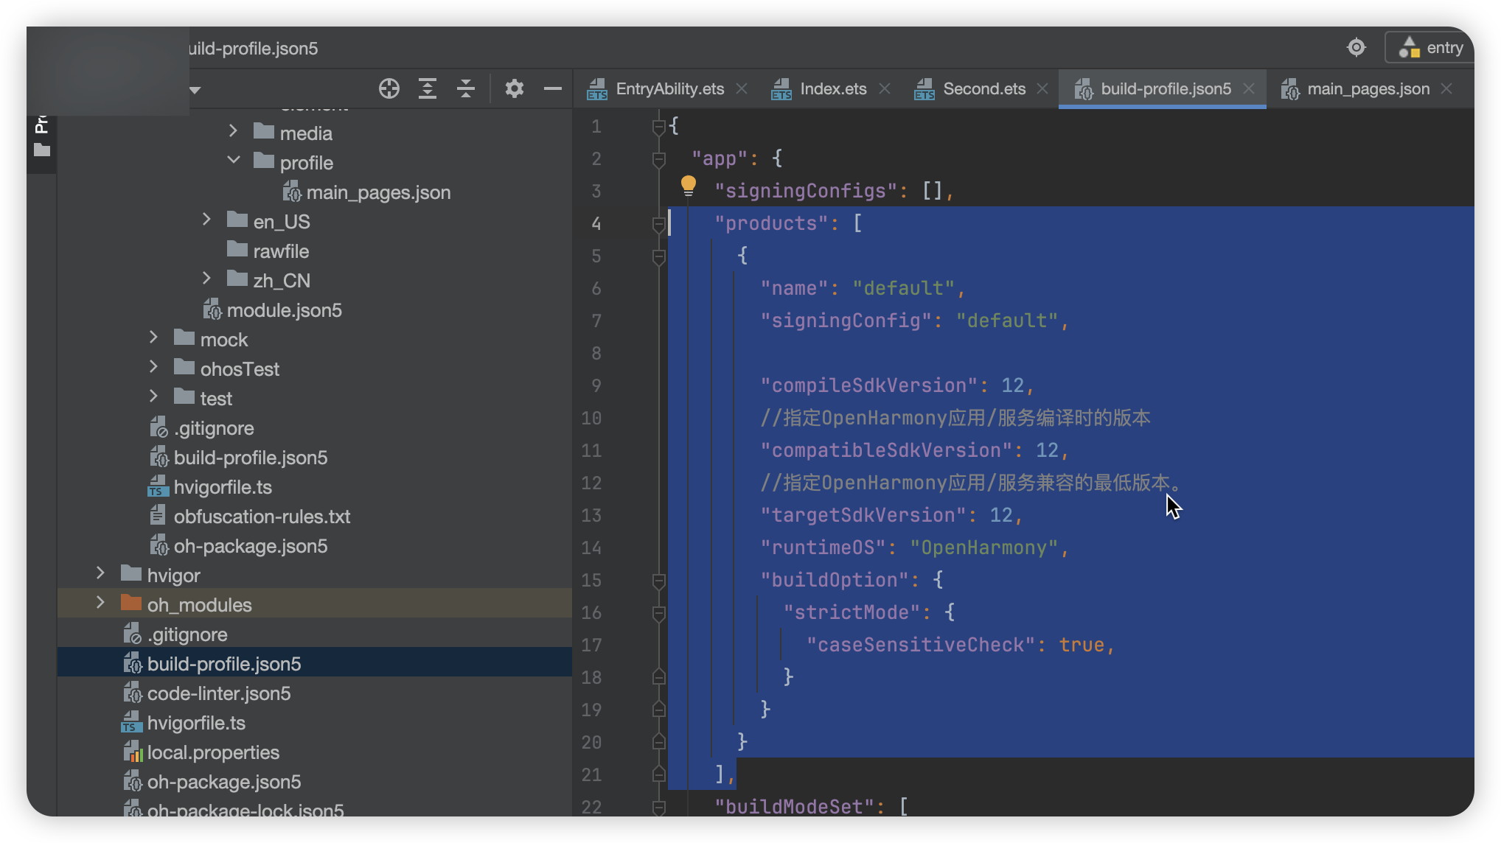
Task: Expand the hvigor folder
Action: 100,573
